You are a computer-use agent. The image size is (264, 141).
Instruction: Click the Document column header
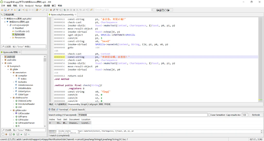pyautogui.click(x=74, y=119)
